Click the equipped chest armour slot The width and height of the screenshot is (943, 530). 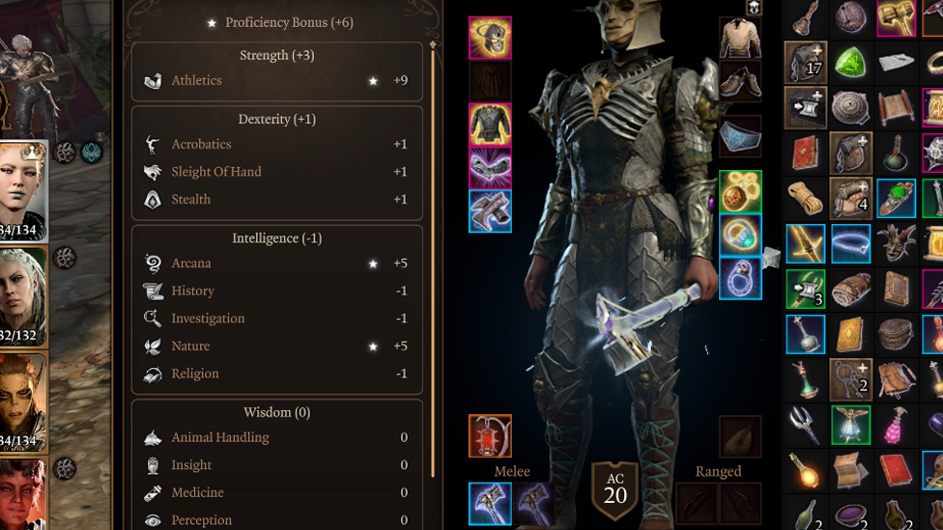click(x=490, y=125)
